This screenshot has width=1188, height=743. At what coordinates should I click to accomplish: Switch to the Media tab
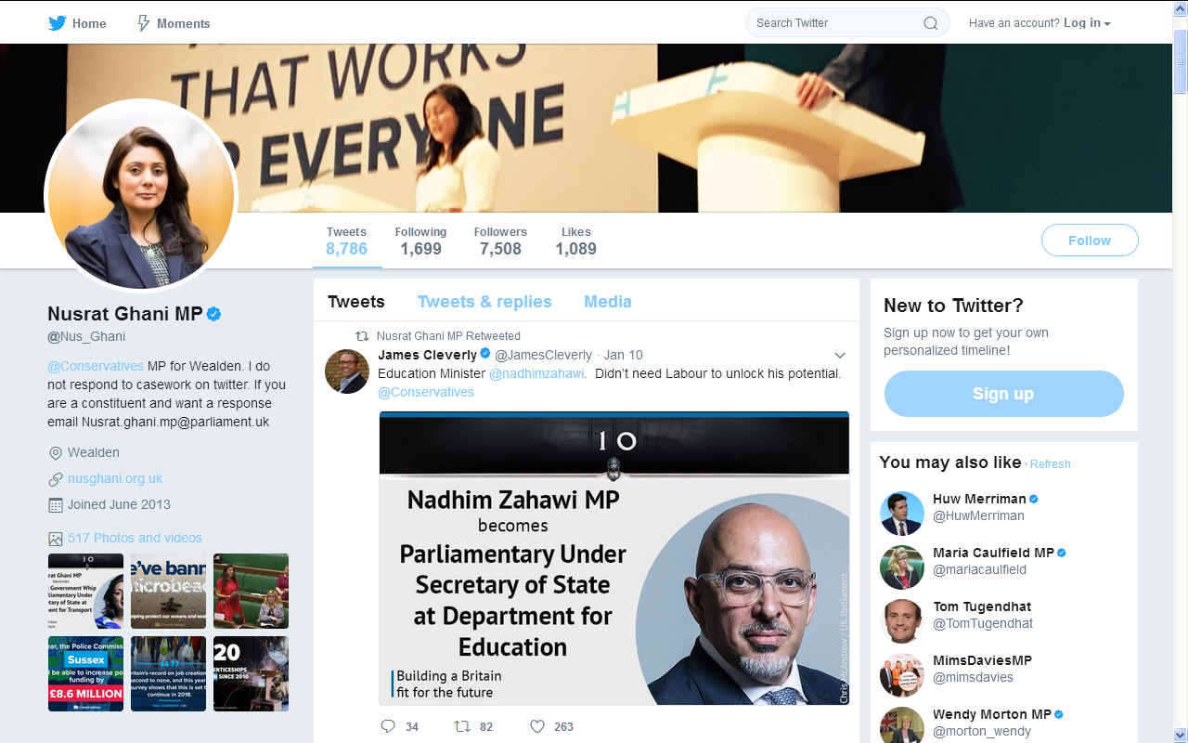[608, 302]
